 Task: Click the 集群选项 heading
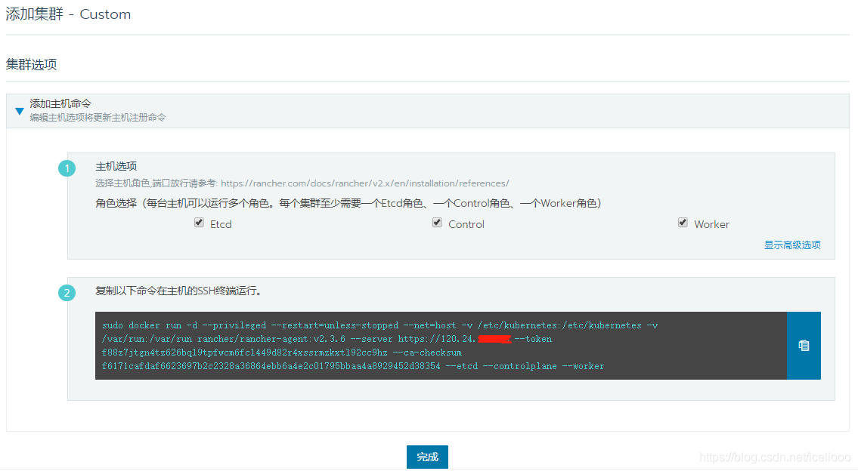point(31,64)
